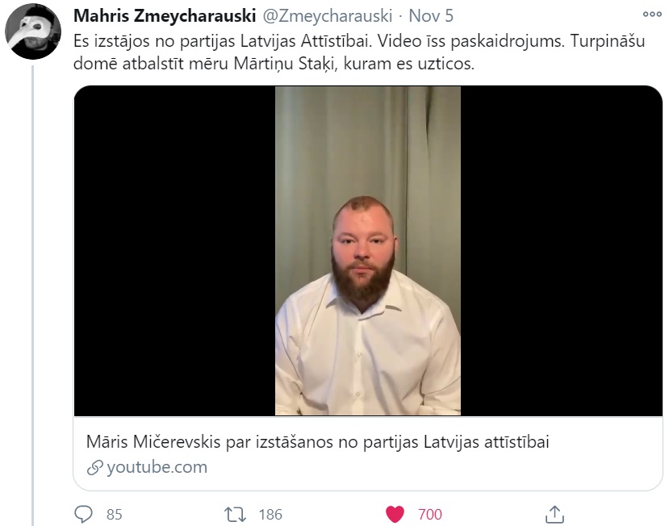Viewport: 669px width, 526px height.
Task: Share the tweet with the upload icon
Action: (x=554, y=514)
